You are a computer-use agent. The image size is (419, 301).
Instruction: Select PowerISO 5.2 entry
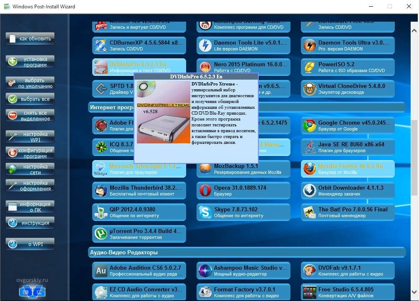[x=348, y=67]
